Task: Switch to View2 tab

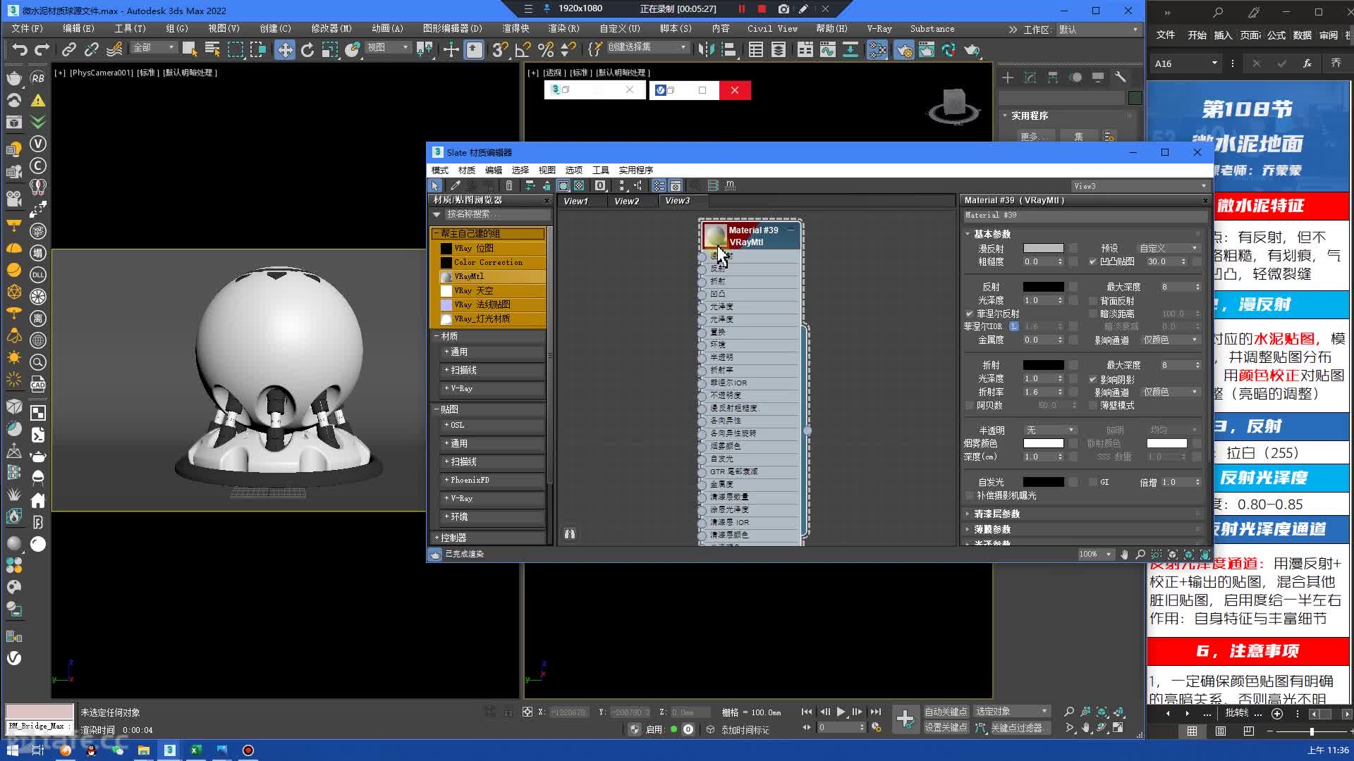Action: [x=626, y=201]
